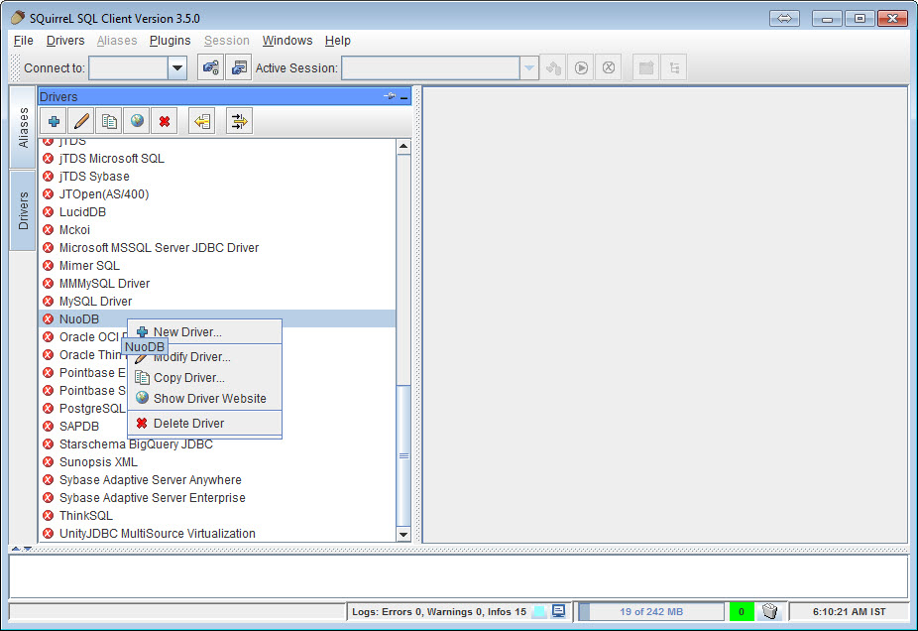Select the jTDS Sybase driver
The image size is (918, 631).
(x=217, y=177)
